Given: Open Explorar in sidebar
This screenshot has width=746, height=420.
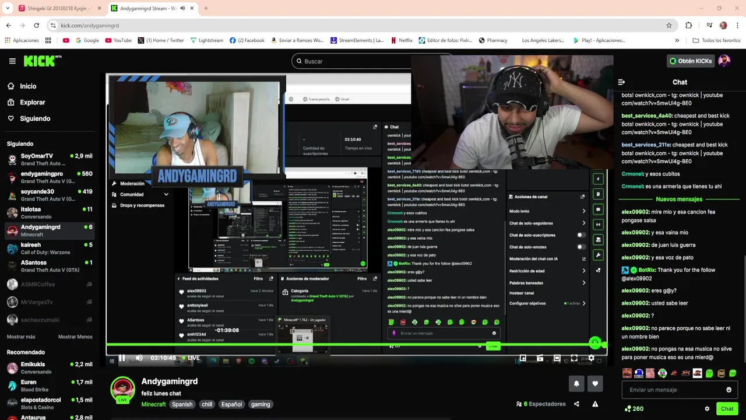Looking at the screenshot, I should click(x=26, y=102).
